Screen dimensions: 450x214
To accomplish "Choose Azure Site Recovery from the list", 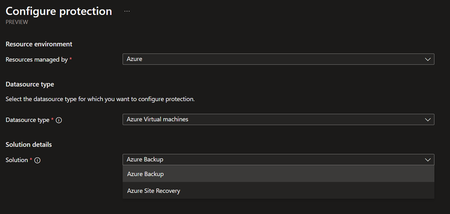I will 153,191.
